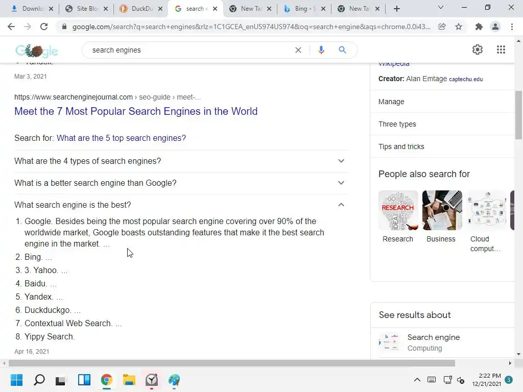
Task: Open Google quick settings gear
Action: [478, 50]
